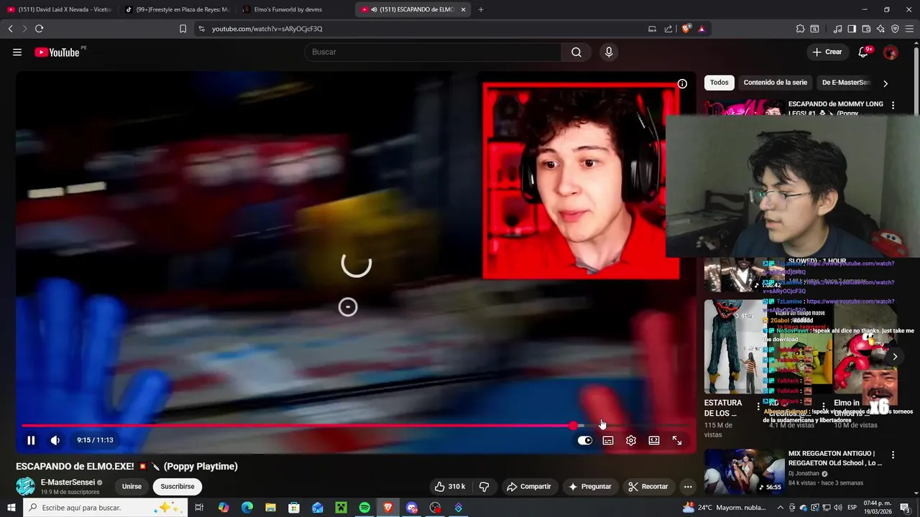This screenshot has height=517, width=920.
Task: Select Contenido de la serie chip
Action: tap(776, 83)
